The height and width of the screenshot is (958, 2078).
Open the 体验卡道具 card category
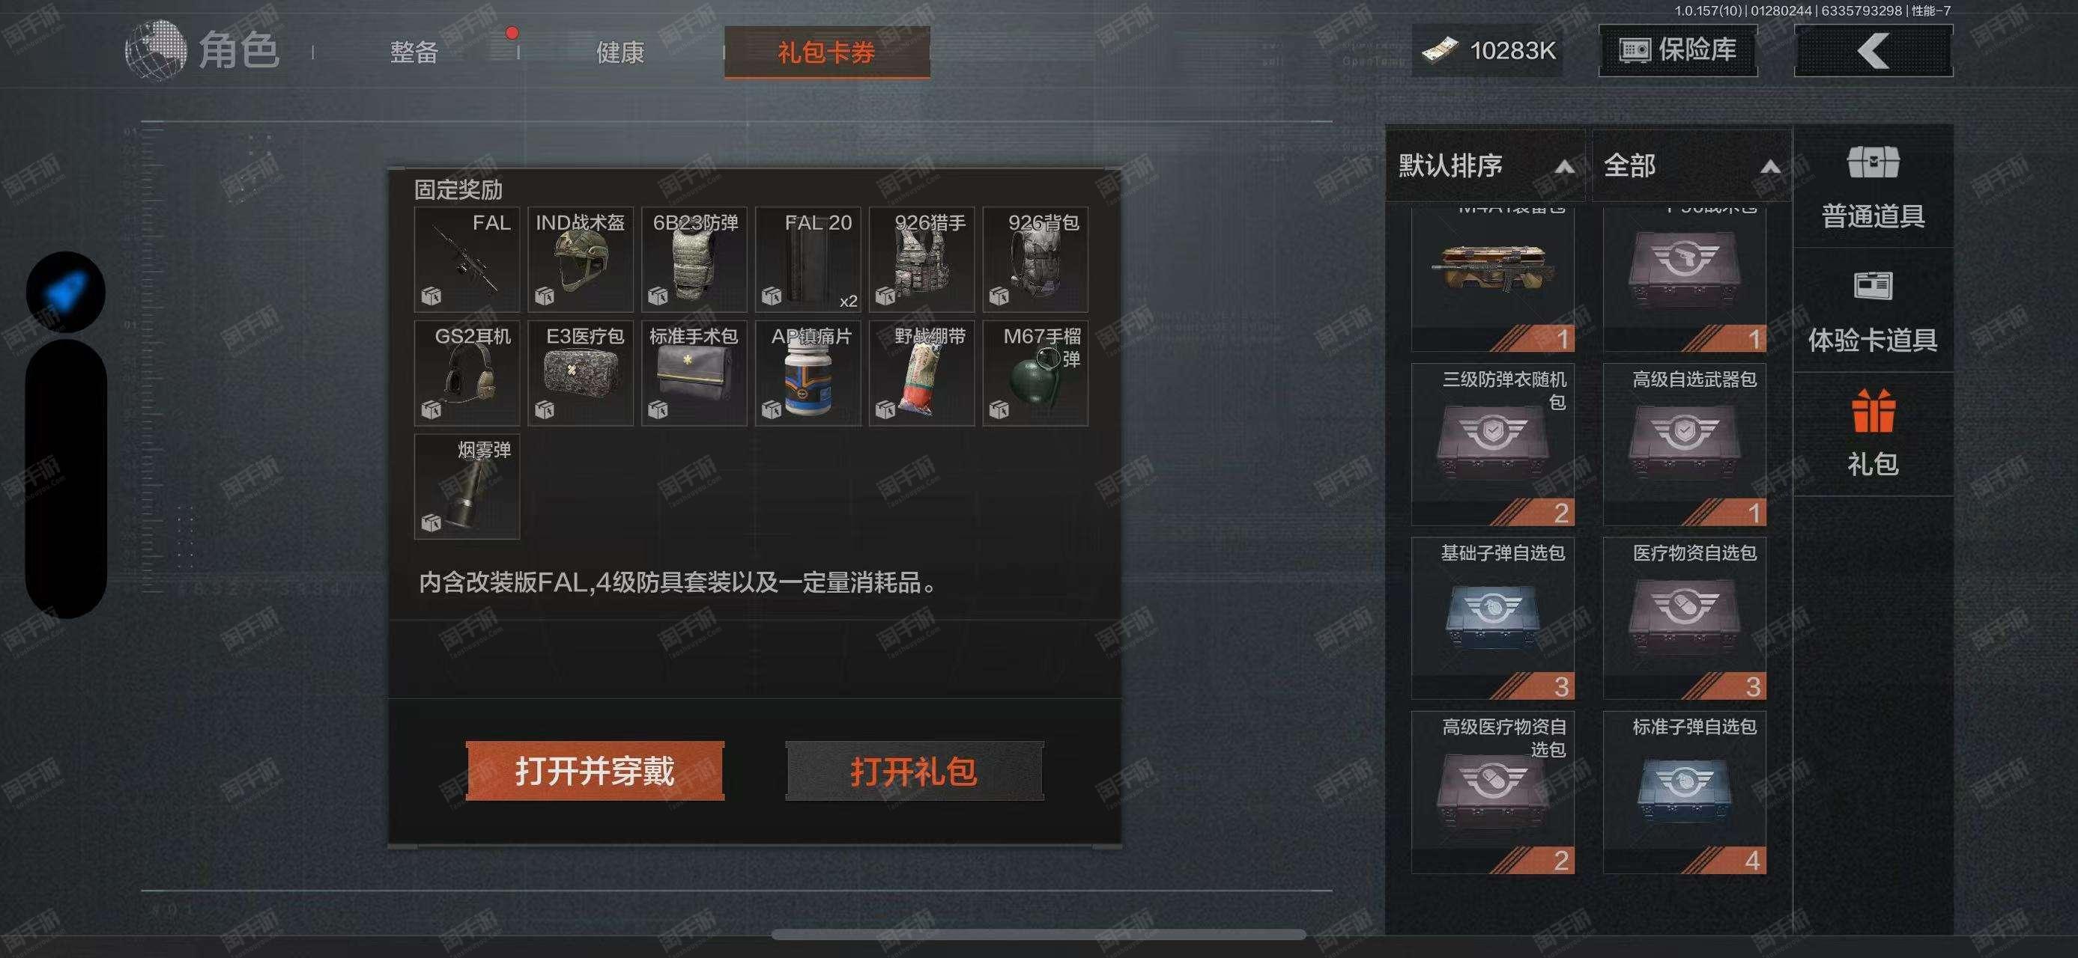[1872, 311]
